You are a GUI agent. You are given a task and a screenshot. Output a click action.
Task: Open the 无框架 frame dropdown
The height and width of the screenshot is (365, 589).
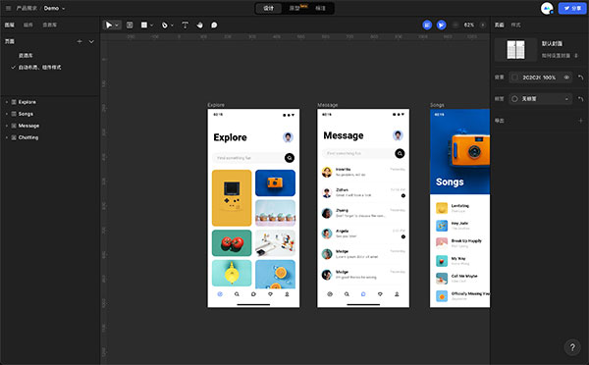click(541, 99)
